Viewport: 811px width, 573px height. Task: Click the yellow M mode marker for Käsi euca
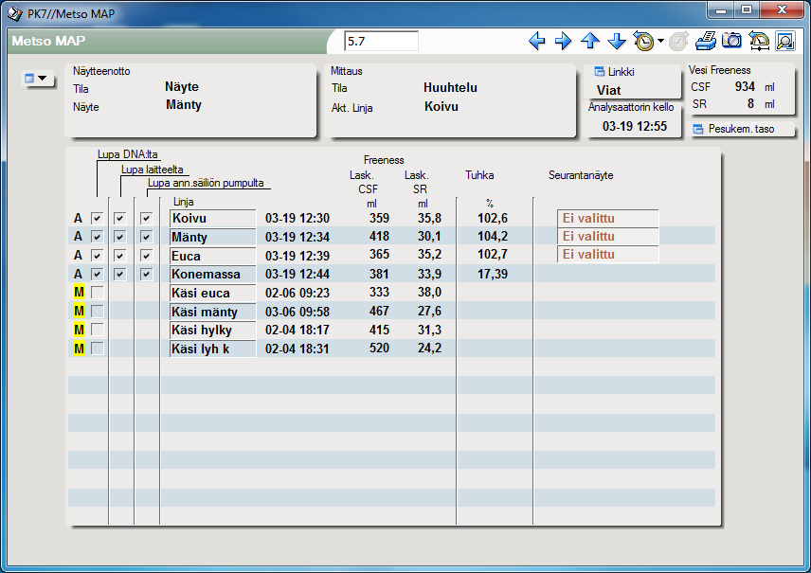click(x=79, y=293)
